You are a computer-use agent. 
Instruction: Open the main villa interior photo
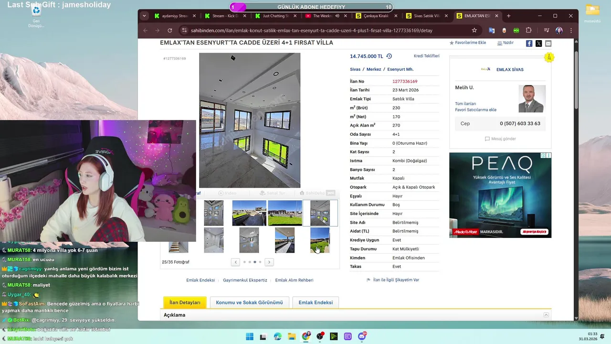coord(250,120)
